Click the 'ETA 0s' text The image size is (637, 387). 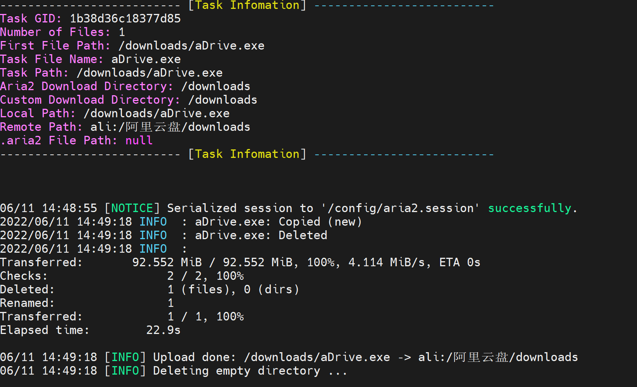pos(460,262)
